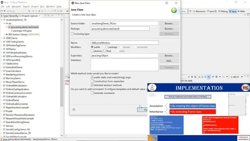250x141 pixels.
Task: Click the Interfaces list box
Action: coord(125,65)
